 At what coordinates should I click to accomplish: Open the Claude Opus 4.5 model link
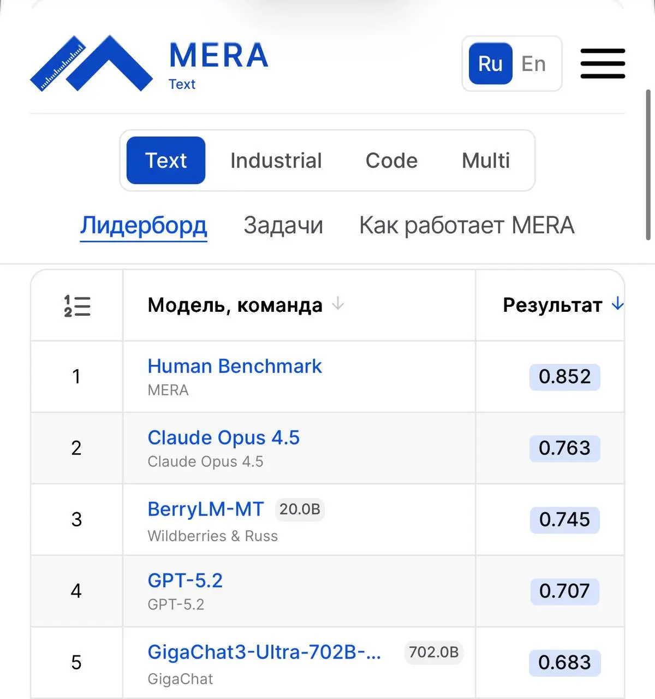tap(223, 437)
